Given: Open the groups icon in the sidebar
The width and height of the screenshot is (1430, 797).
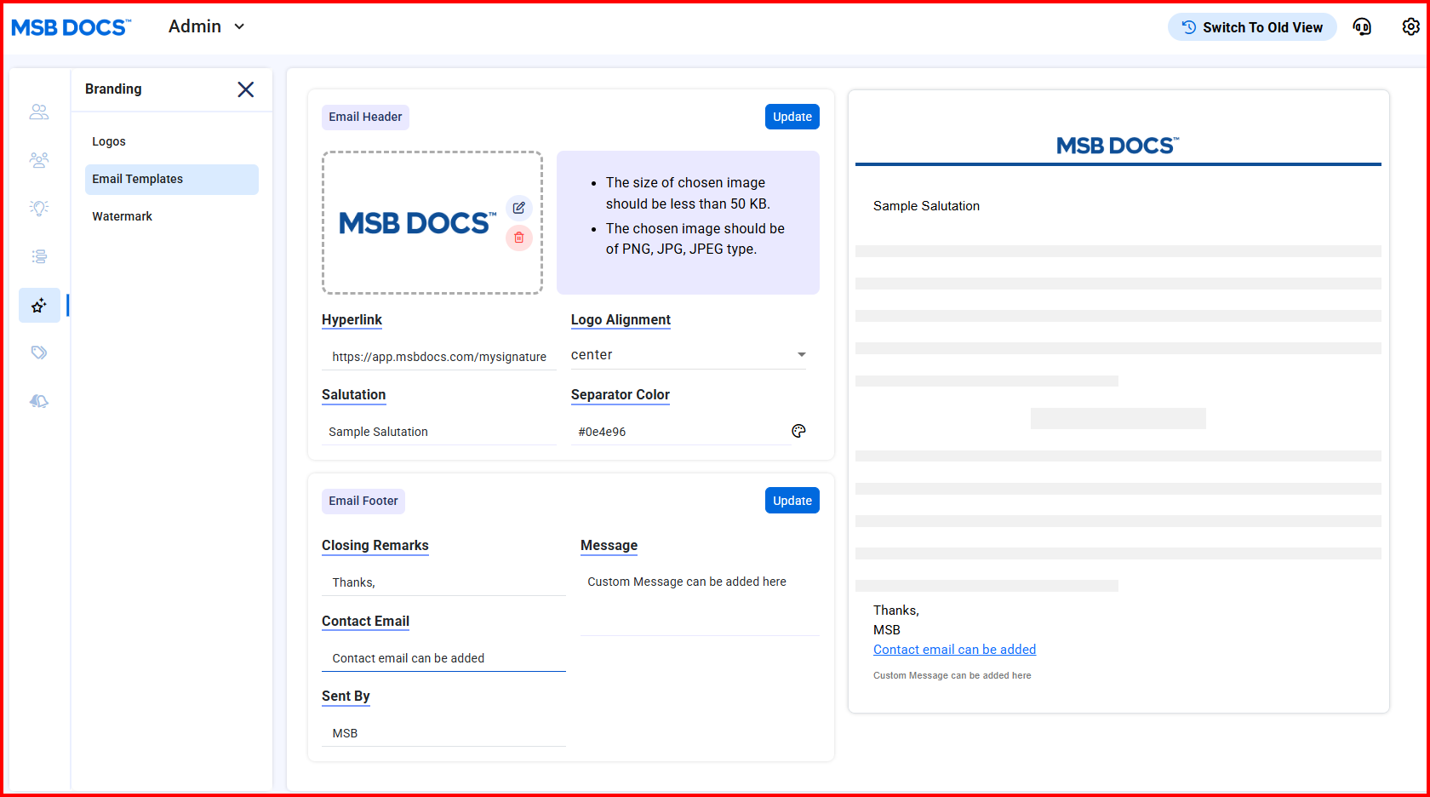Looking at the screenshot, I should click(39, 160).
